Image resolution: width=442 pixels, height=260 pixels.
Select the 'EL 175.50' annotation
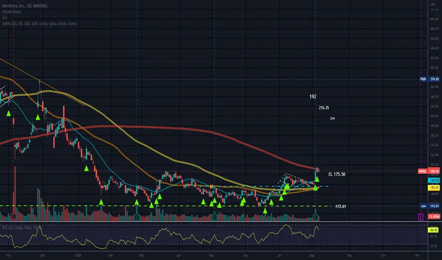[x=337, y=174]
